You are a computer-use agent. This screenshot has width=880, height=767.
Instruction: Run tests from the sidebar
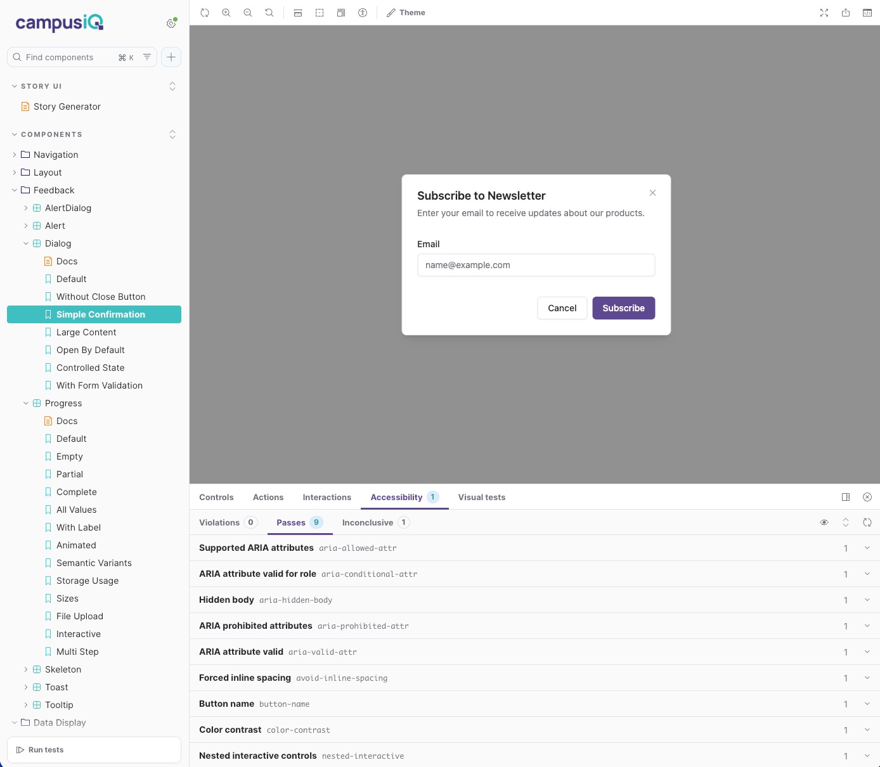(x=94, y=750)
